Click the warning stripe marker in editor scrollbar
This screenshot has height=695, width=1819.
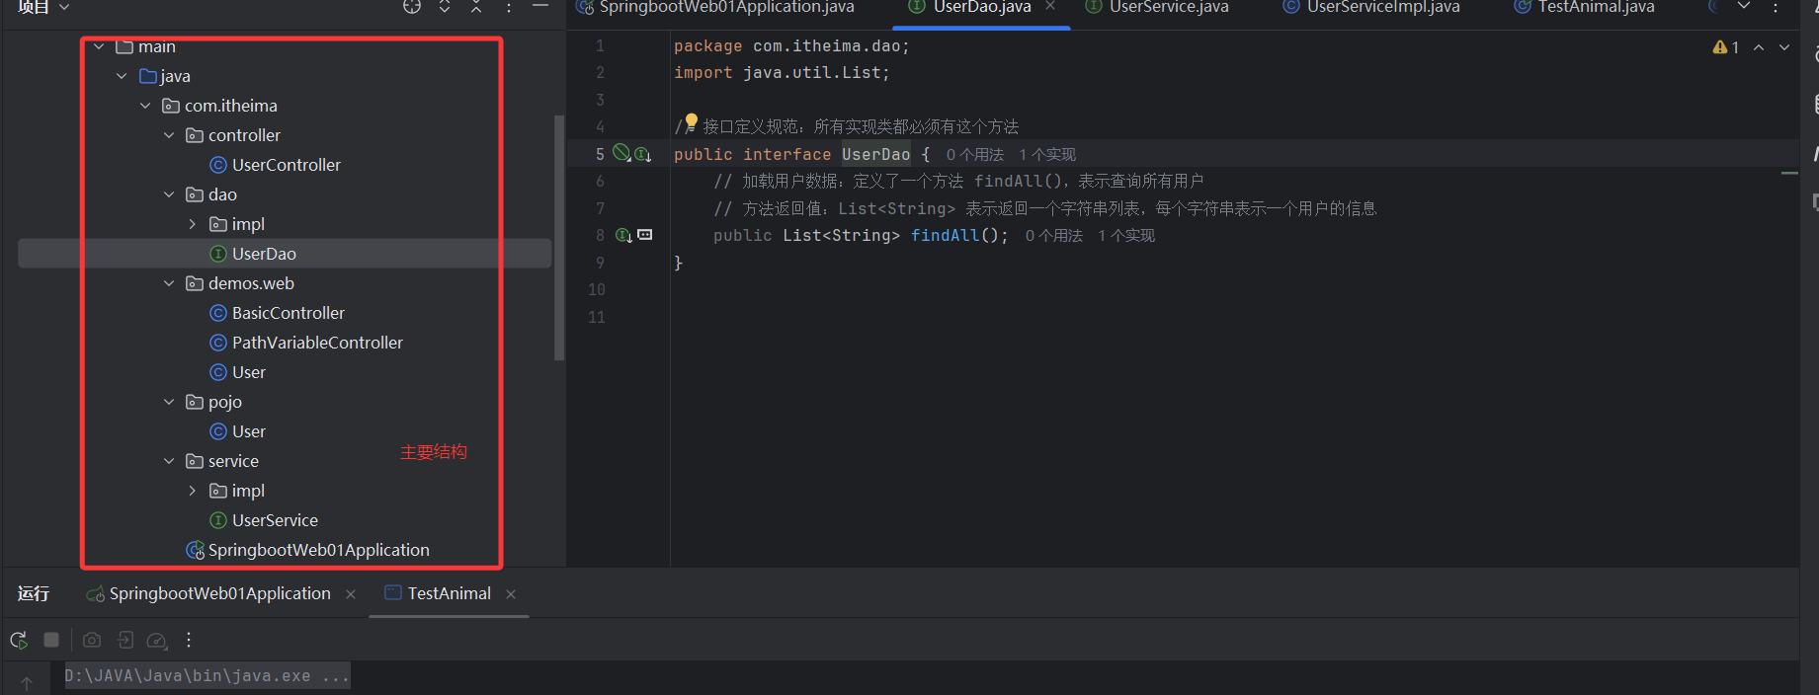1789,174
